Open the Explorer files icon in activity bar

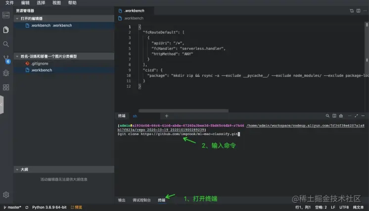pos(6,30)
